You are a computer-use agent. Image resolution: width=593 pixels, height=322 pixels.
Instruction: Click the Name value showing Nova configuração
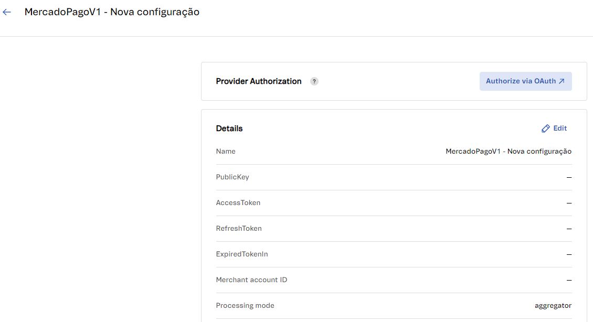507,151
